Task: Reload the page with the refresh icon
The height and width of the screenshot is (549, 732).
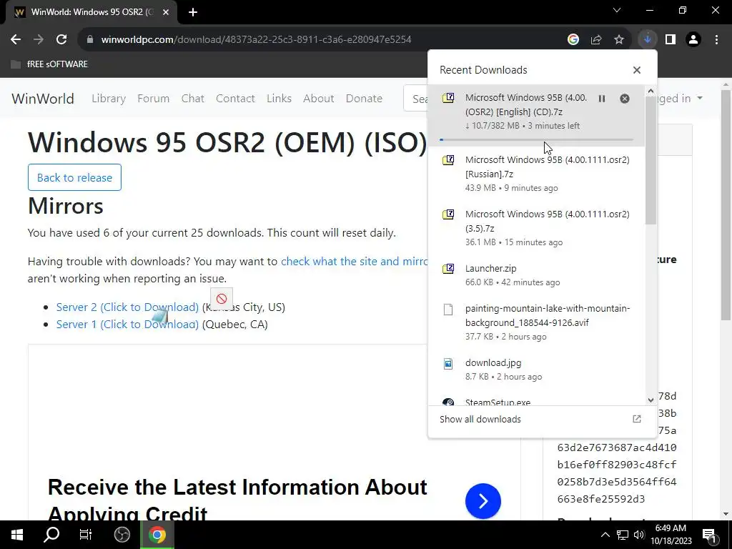Action: 61,40
